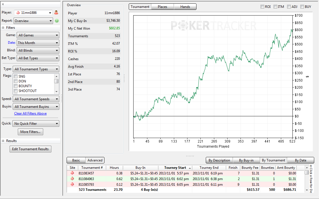Sort table by Tourney Start column
The width and height of the screenshot is (319, 199).
175,168
